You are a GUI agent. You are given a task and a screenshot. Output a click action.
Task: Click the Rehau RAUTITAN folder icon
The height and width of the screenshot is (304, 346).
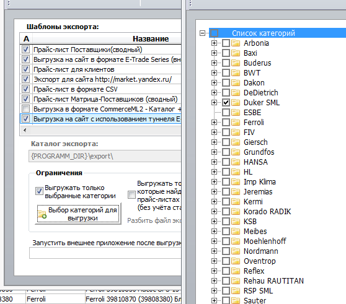point(236,281)
